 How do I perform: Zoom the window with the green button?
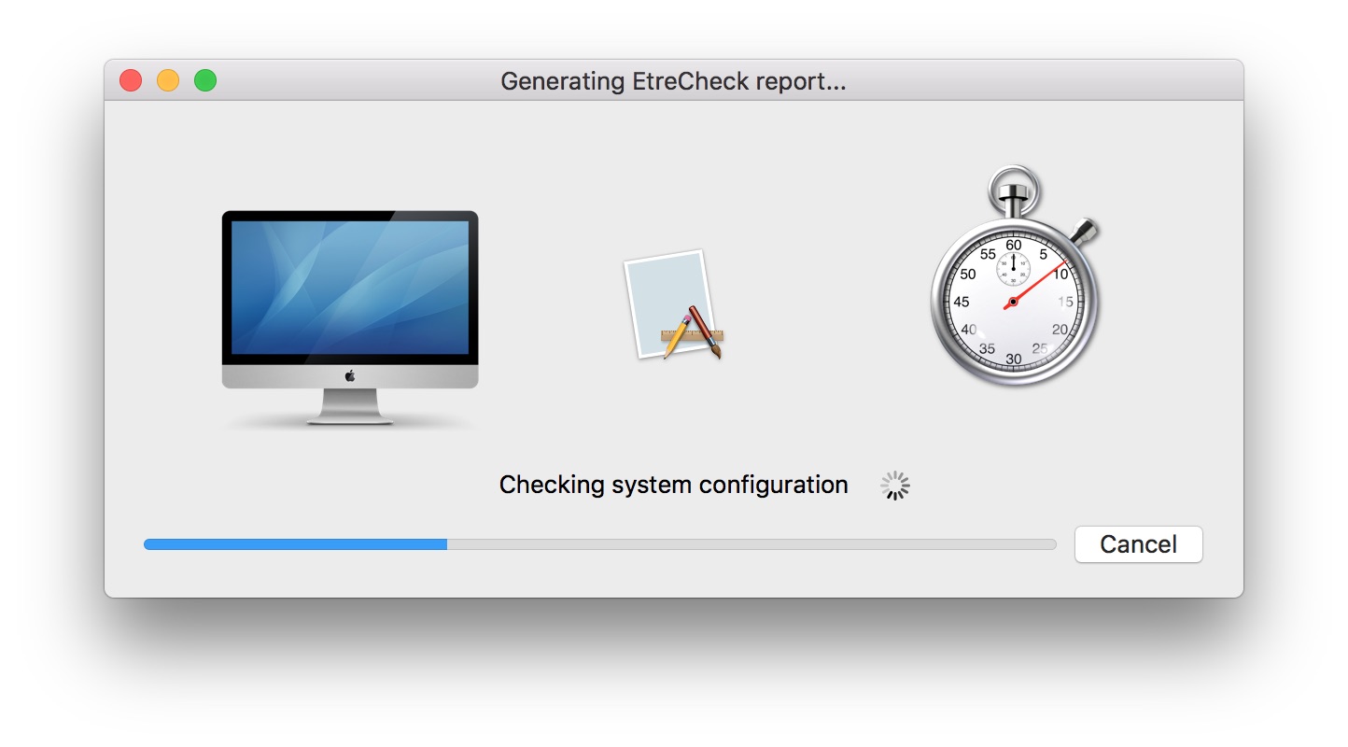(205, 80)
